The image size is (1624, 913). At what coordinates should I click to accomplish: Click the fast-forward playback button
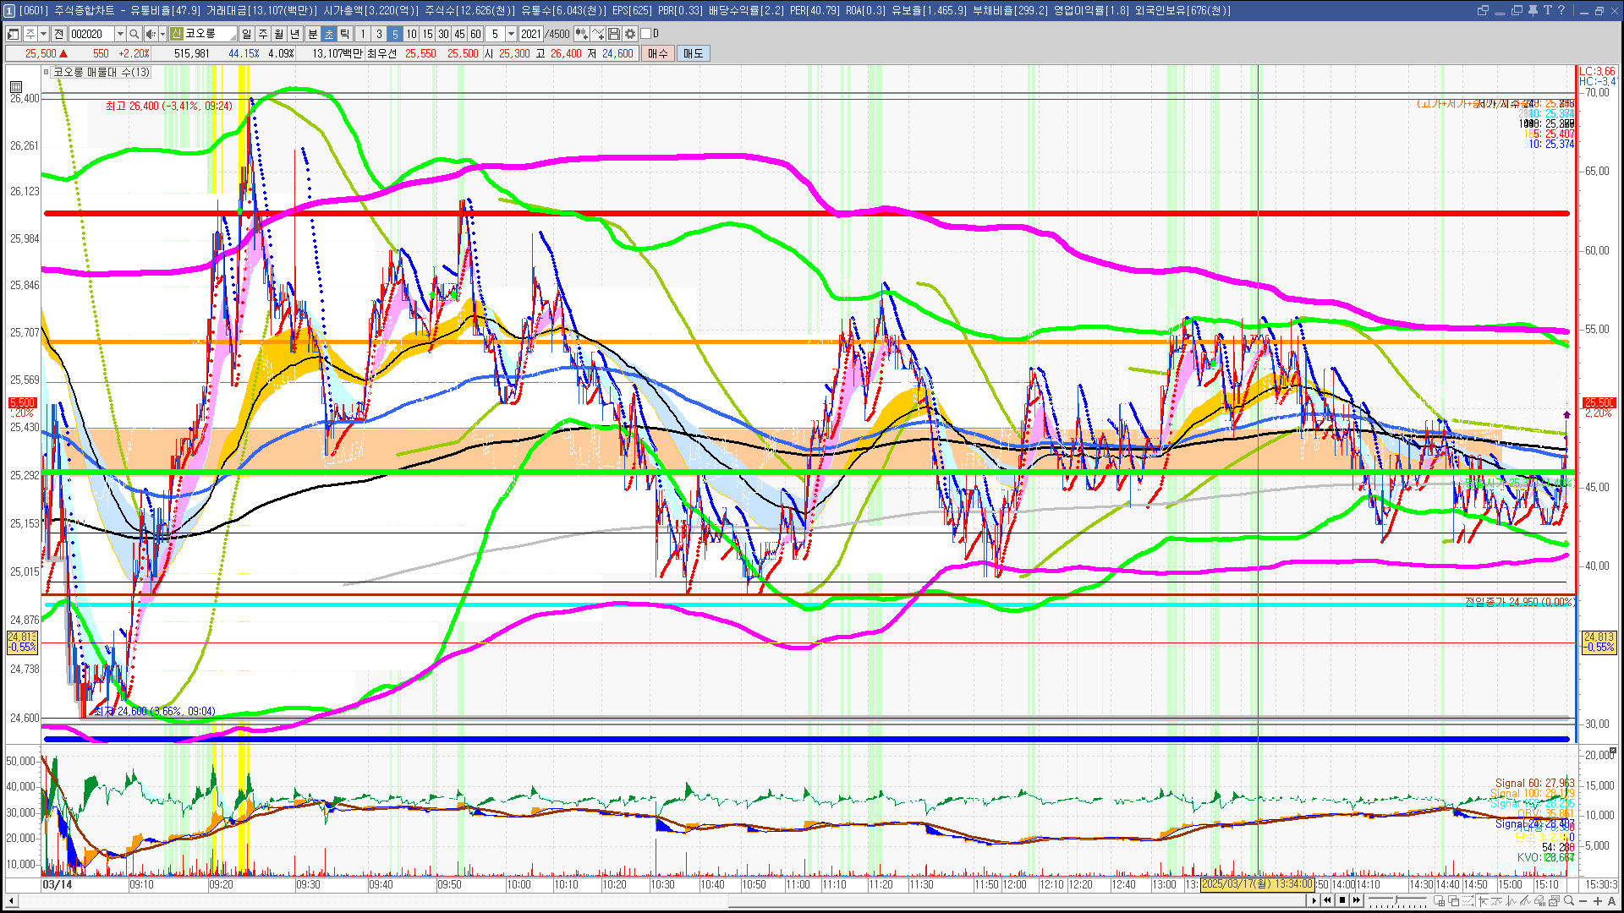point(1357,900)
